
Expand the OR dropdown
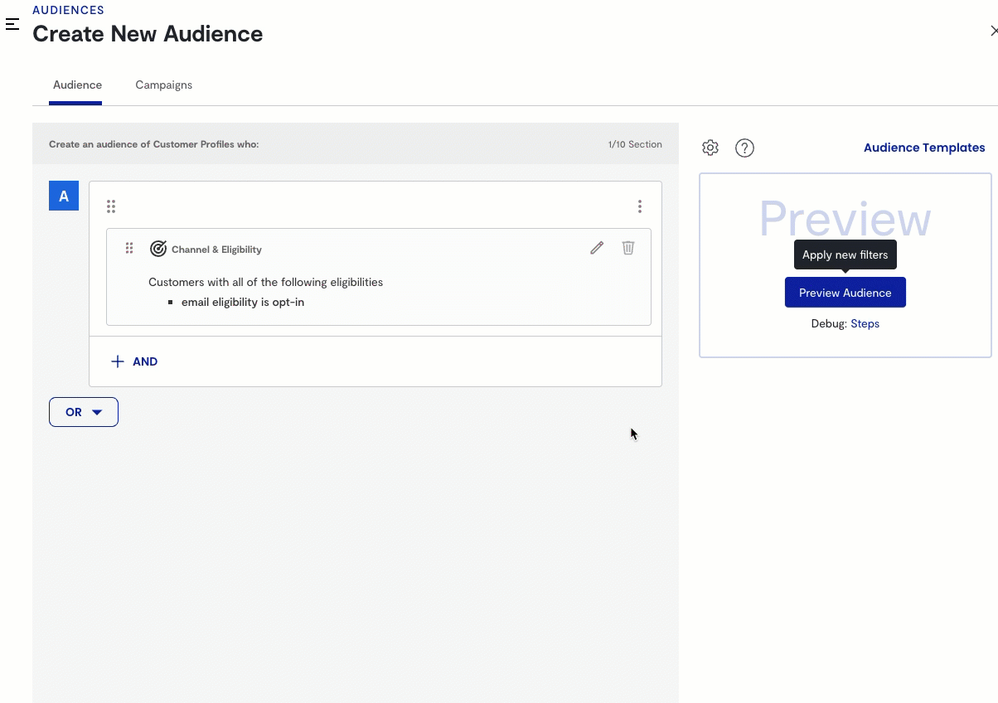coord(84,412)
